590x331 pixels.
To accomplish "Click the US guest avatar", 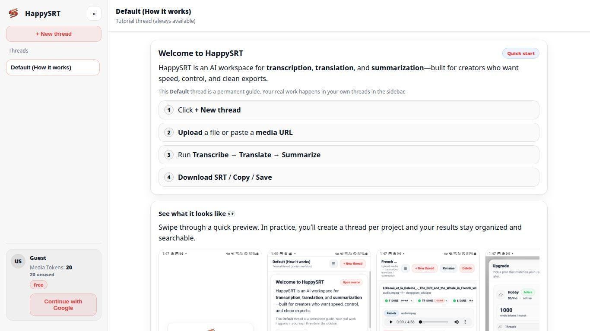I will click(18, 261).
